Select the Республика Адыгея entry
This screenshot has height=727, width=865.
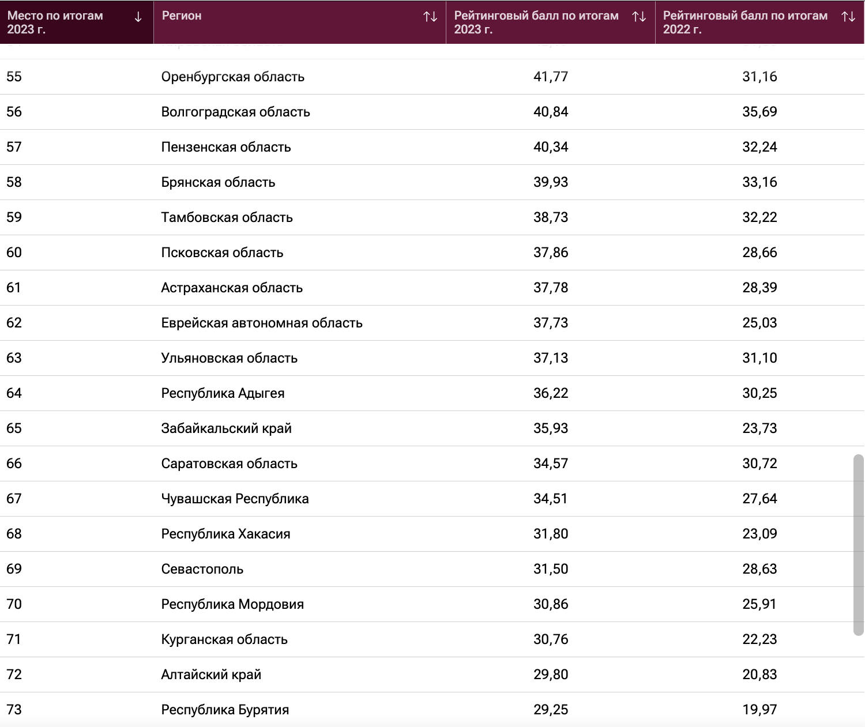click(x=223, y=393)
